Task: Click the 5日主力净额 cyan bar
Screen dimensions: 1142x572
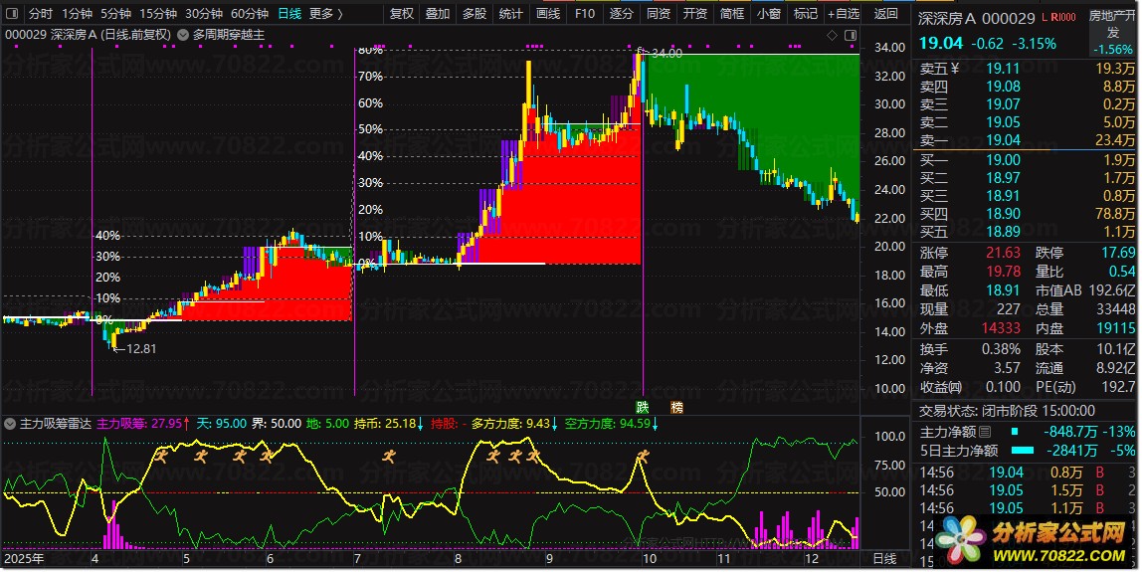Action: (1023, 451)
